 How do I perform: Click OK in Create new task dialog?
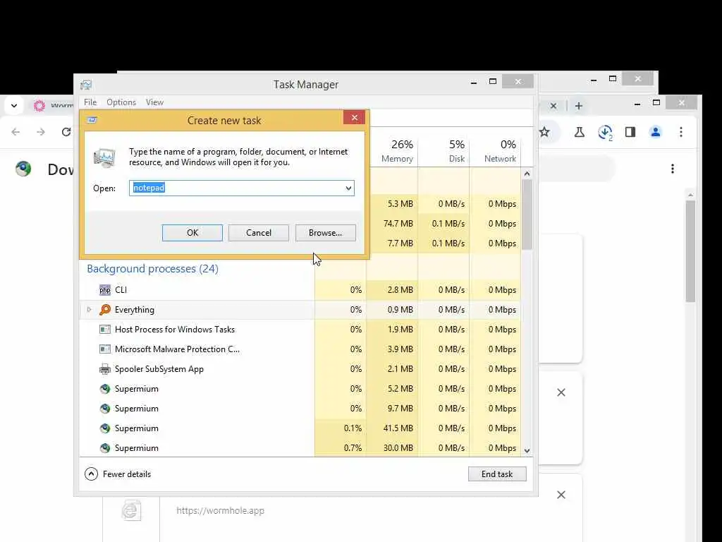192,233
